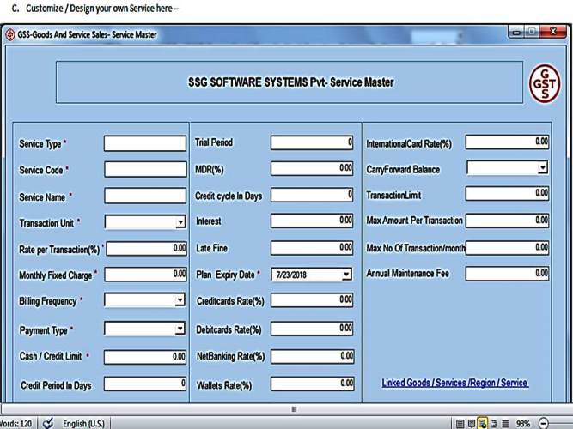Click the Annual Maintenance Fee field

point(507,274)
